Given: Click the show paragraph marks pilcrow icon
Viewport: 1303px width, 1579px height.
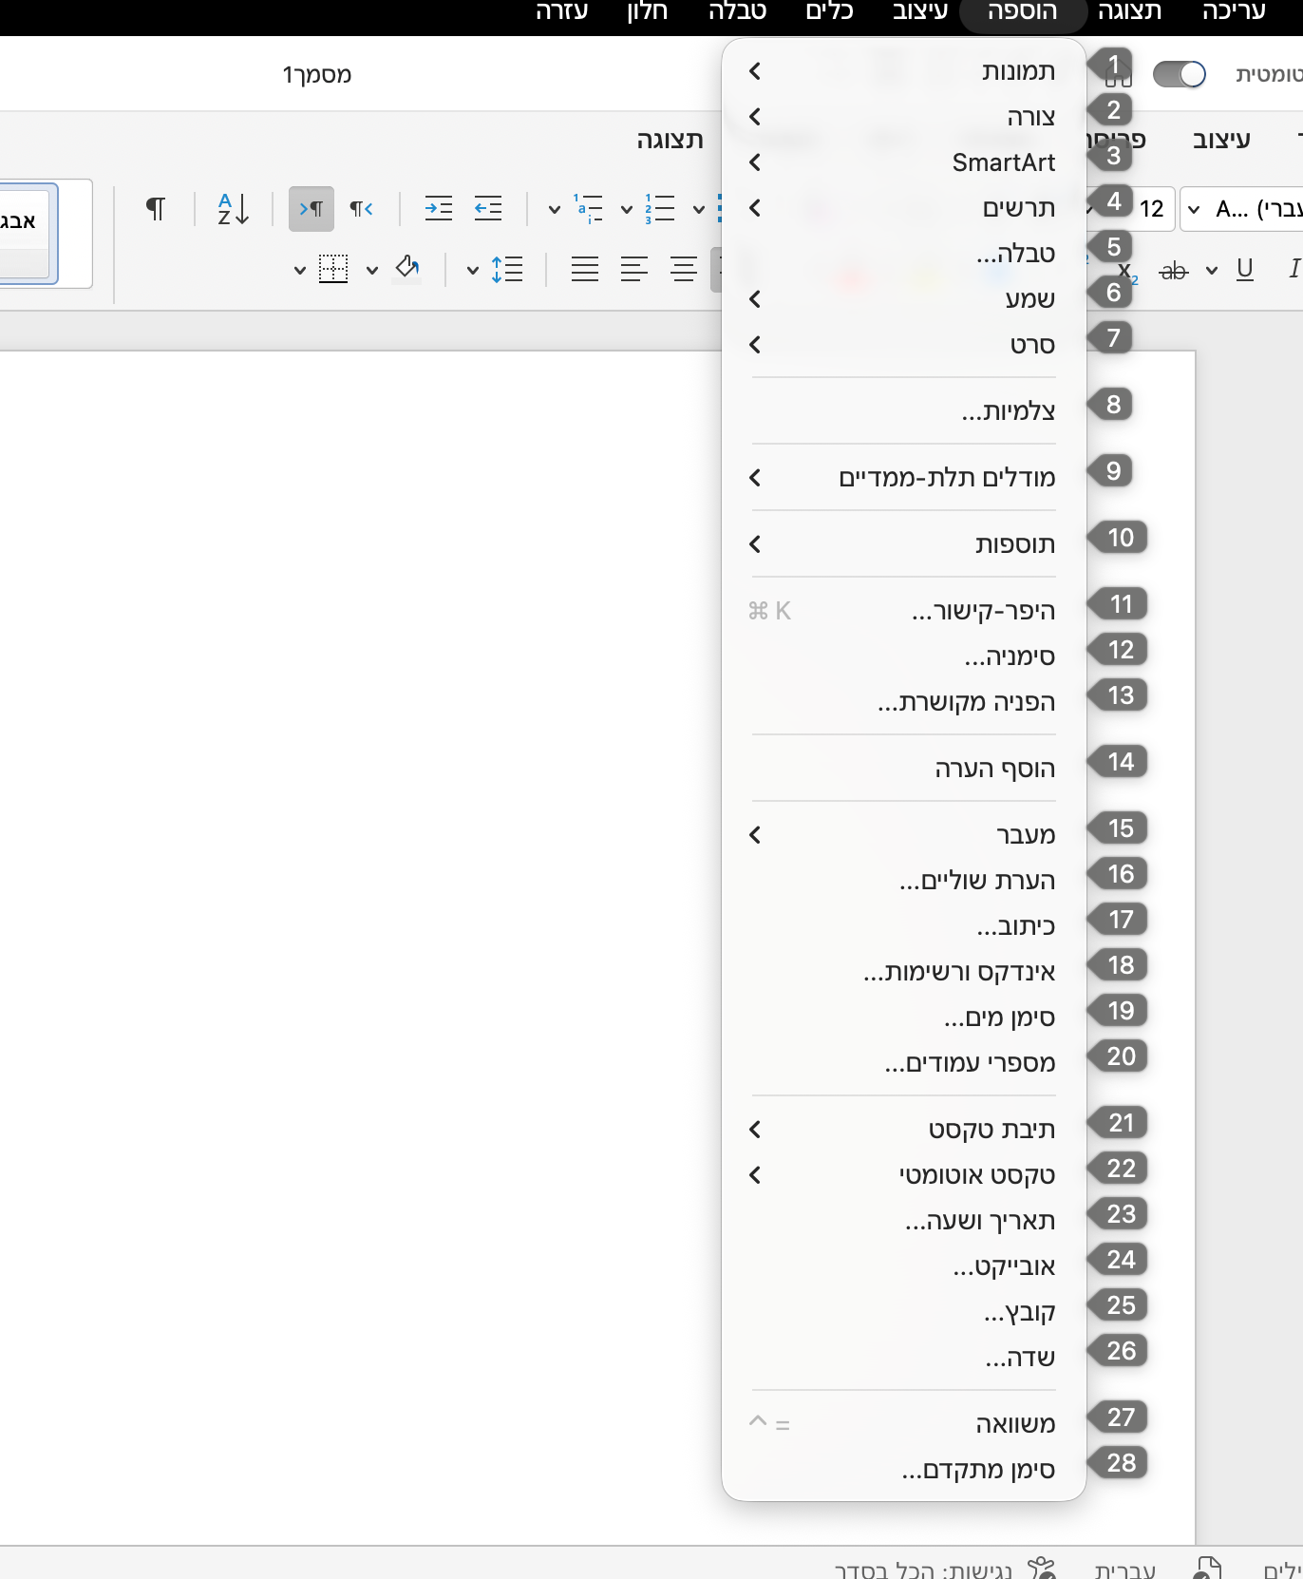Looking at the screenshot, I should (x=156, y=209).
